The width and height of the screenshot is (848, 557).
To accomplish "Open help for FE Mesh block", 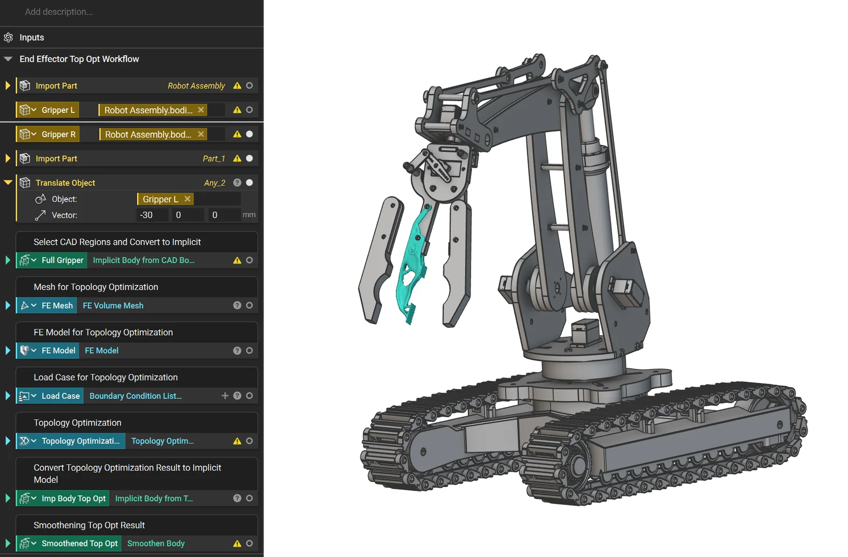I will coord(237,305).
